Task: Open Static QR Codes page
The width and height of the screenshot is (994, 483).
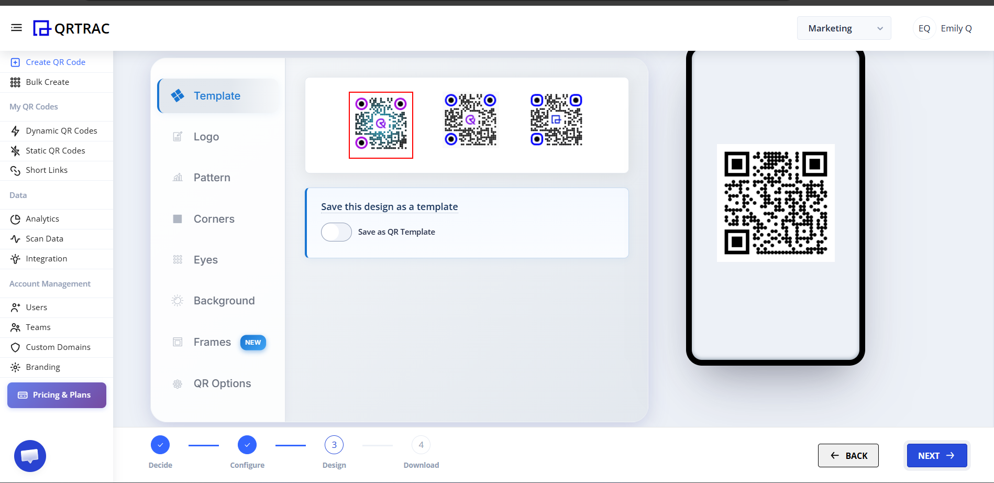Action: [57, 151]
